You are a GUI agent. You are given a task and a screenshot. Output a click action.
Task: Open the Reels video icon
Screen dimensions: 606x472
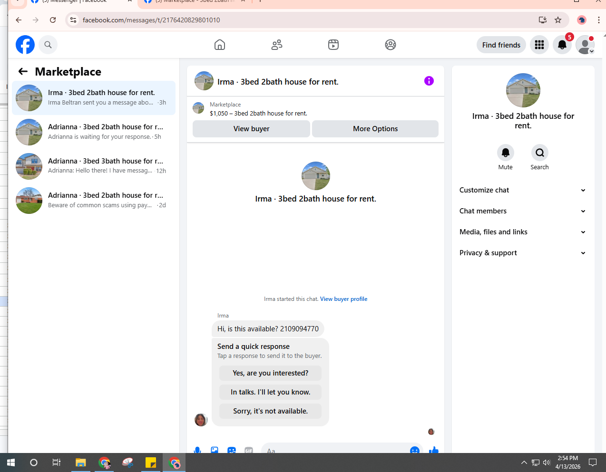click(333, 45)
